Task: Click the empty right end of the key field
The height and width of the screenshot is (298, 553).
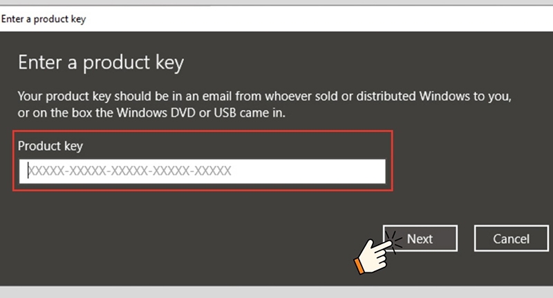Action: pos(332,171)
